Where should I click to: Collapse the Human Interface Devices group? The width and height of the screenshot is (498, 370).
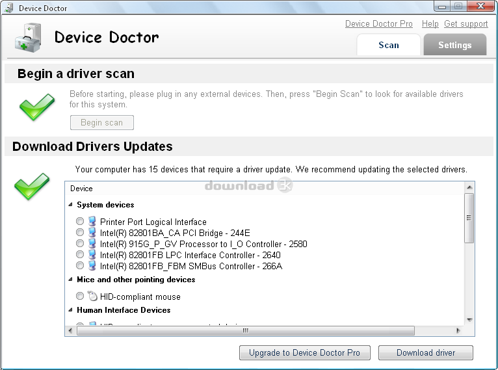[70, 310]
